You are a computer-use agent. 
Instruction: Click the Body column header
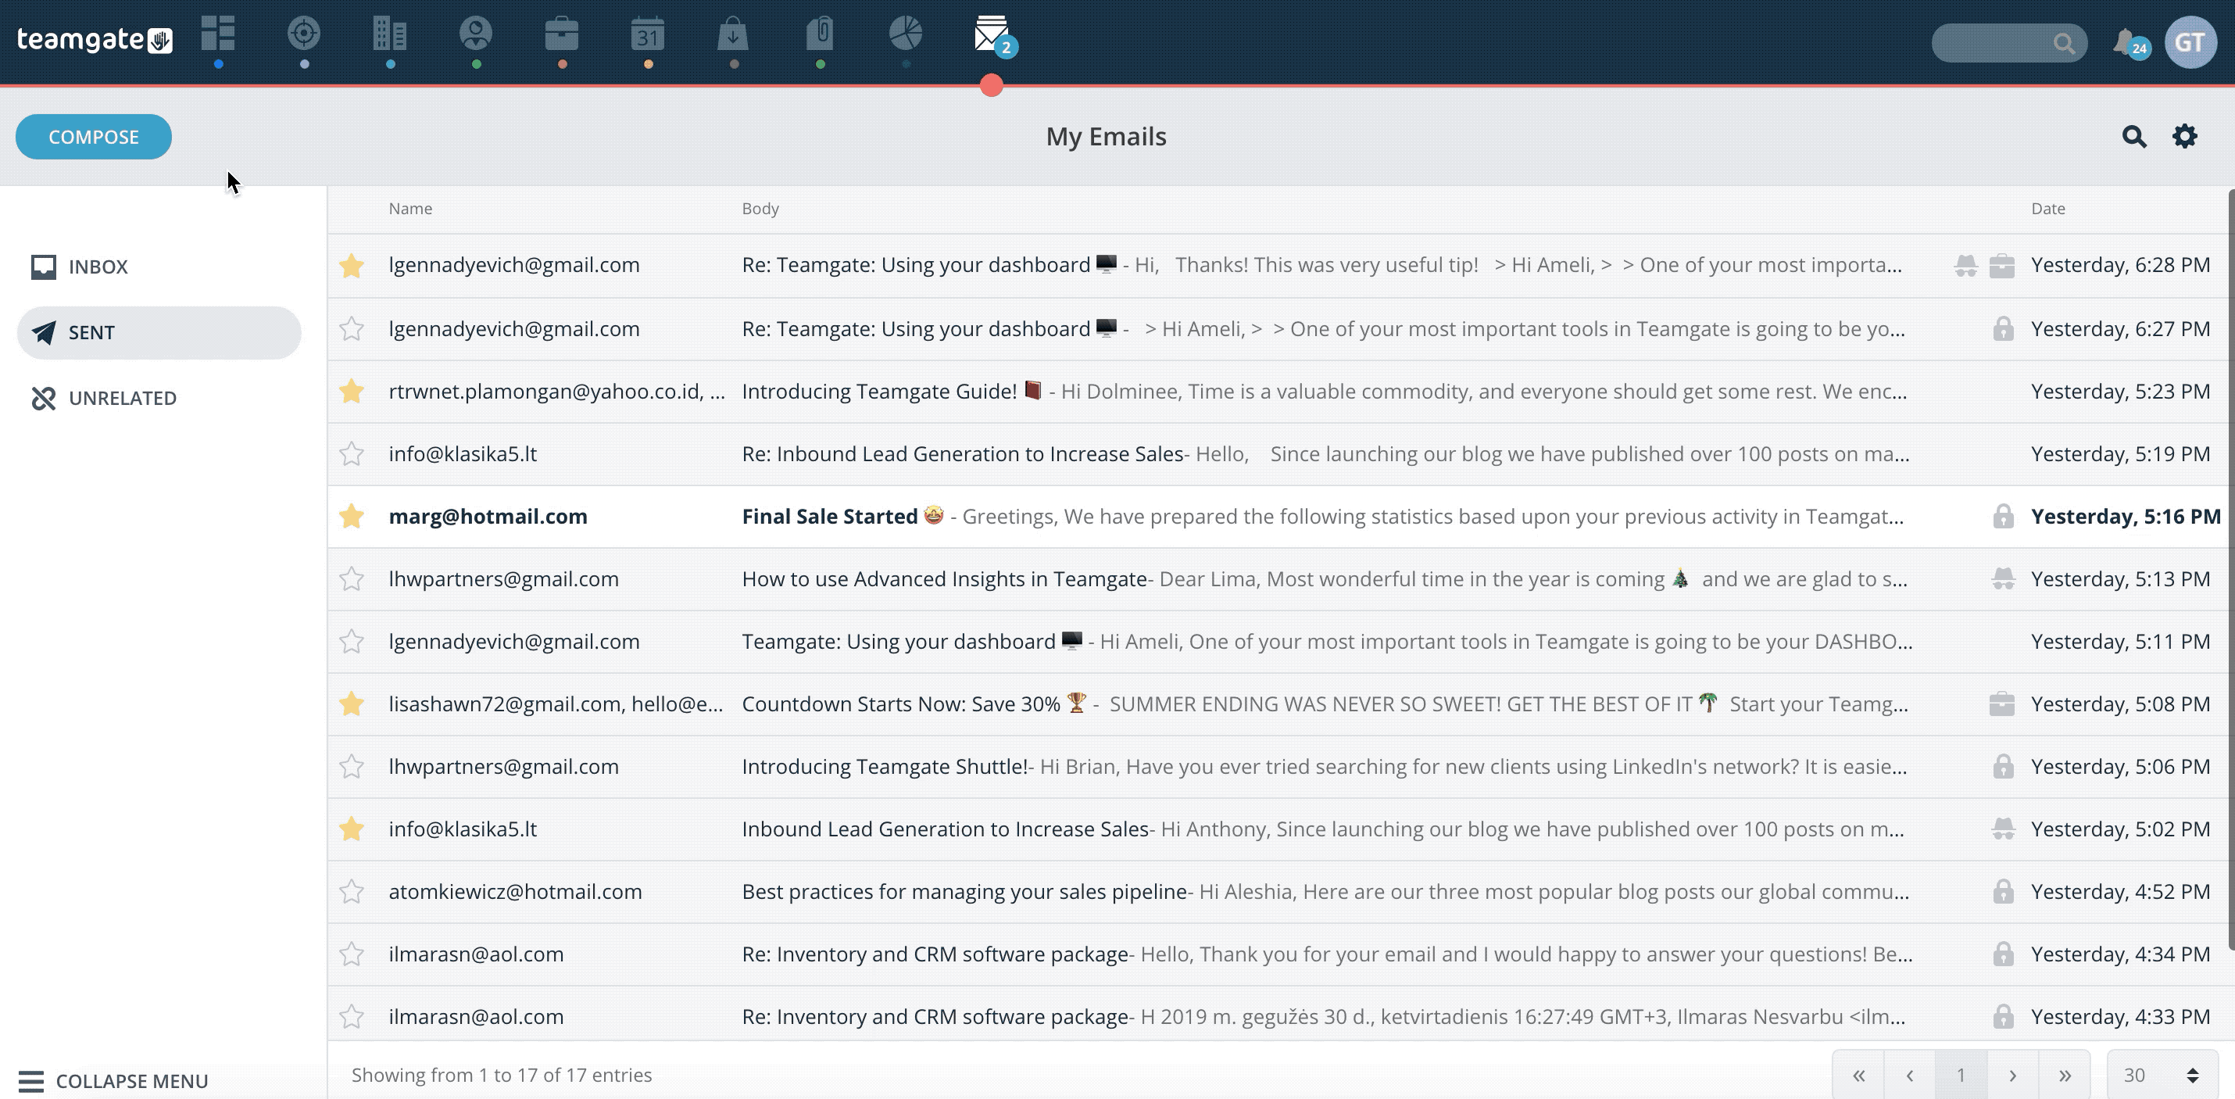[760, 209]
